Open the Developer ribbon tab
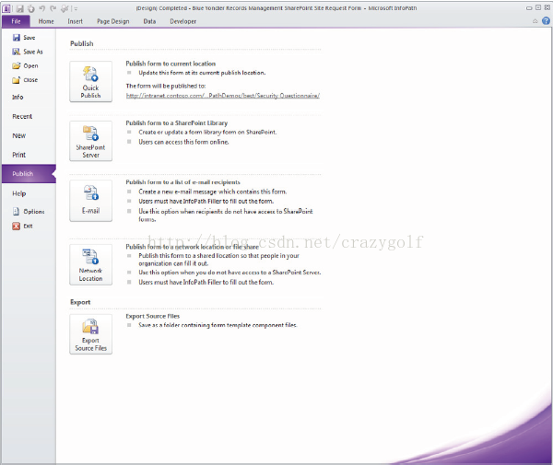This screenshot has width=553, height=465. pos(183,21)
